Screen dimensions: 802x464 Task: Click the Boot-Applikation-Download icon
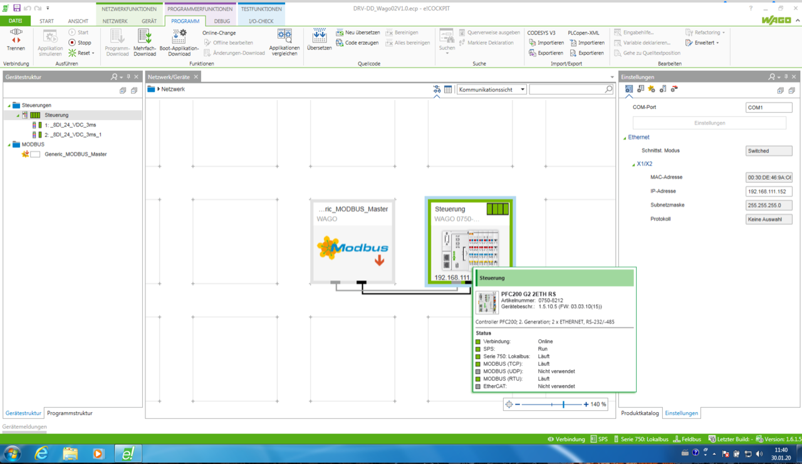click(179, 36)
